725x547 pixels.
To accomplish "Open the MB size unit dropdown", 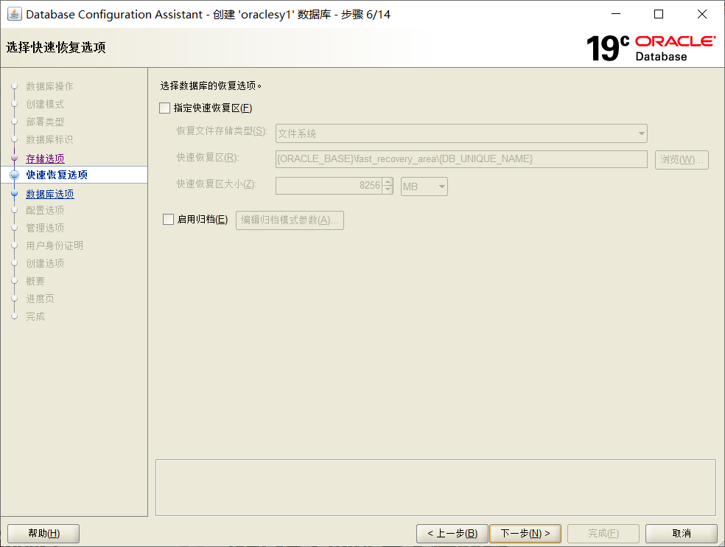I will point(424,187).
